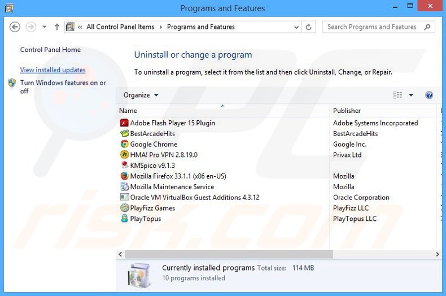Click the BestArcadeHits crown icon
This screenshot has width=446, height=296.
(x=124, y=133)
